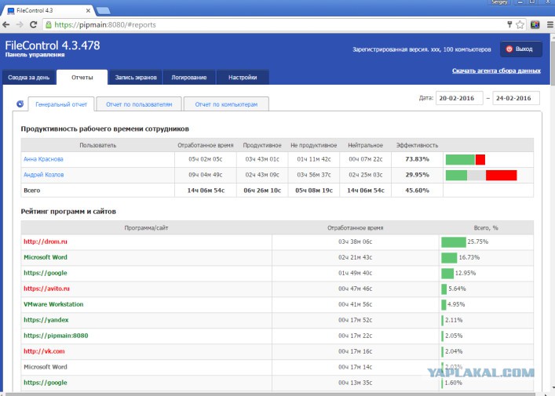Click the extension icon next to star
The width and height of the screenshot is (555, 396).
[x=535, y=25]
